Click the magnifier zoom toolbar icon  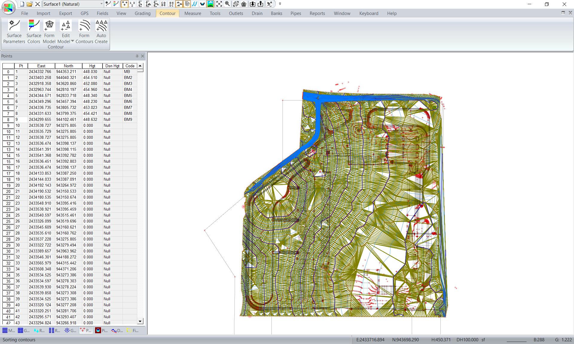coord(228,4)
